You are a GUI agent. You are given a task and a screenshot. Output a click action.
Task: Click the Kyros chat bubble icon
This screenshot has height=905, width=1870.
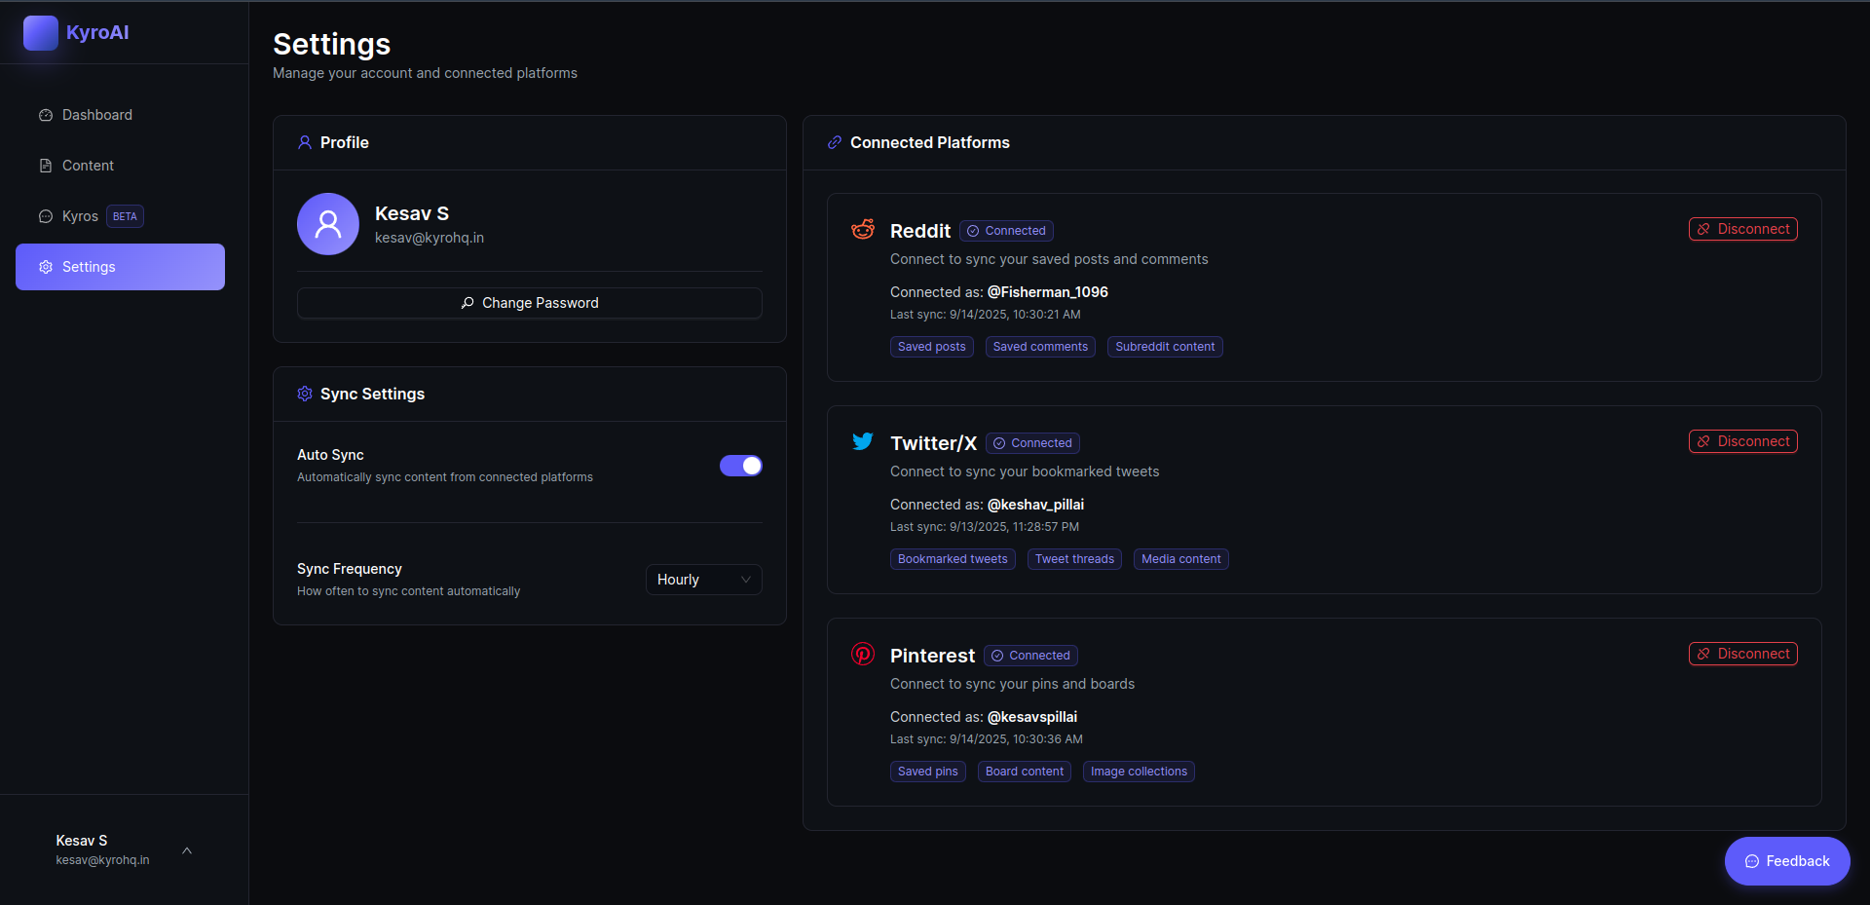[x=46, y=216]
